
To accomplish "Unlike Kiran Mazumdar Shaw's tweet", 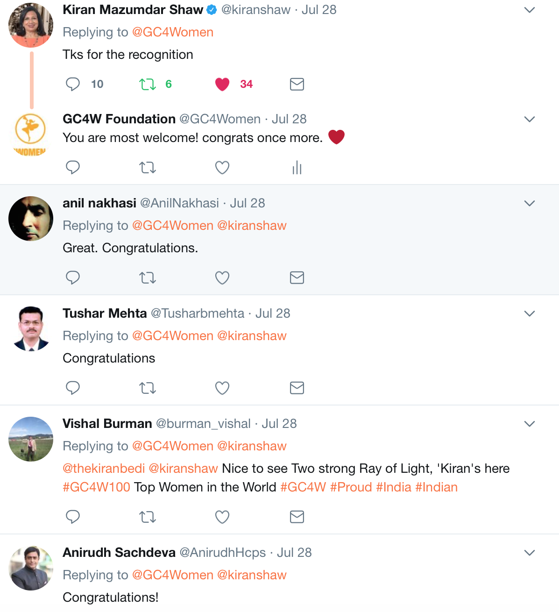I will (x=222, y=84).
